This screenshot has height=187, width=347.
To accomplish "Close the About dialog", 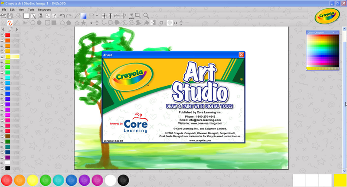I will [241, 55].
